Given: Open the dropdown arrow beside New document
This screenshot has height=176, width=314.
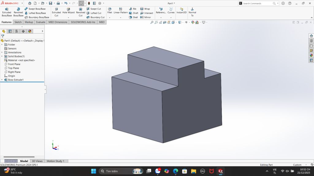Looking at the screenshot, I should tap(39, 3).
